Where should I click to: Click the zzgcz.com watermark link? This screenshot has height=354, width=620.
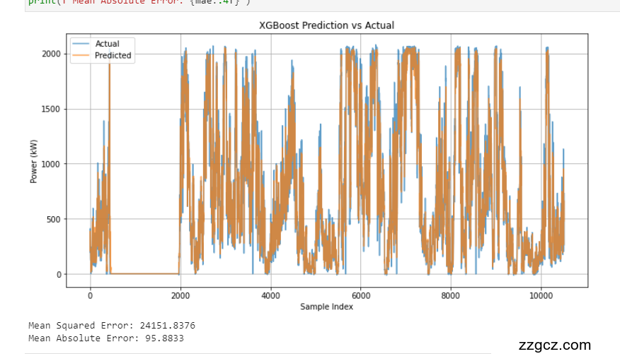554,346
